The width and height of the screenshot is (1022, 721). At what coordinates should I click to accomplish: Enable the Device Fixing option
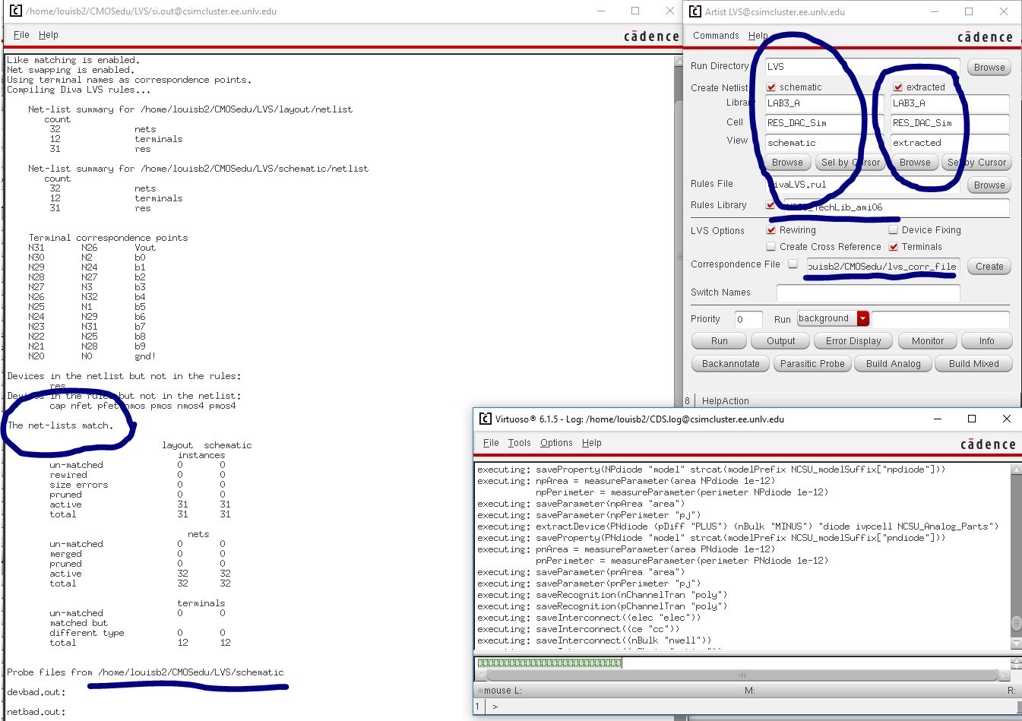pyautogui.click(x=894, y=230)
